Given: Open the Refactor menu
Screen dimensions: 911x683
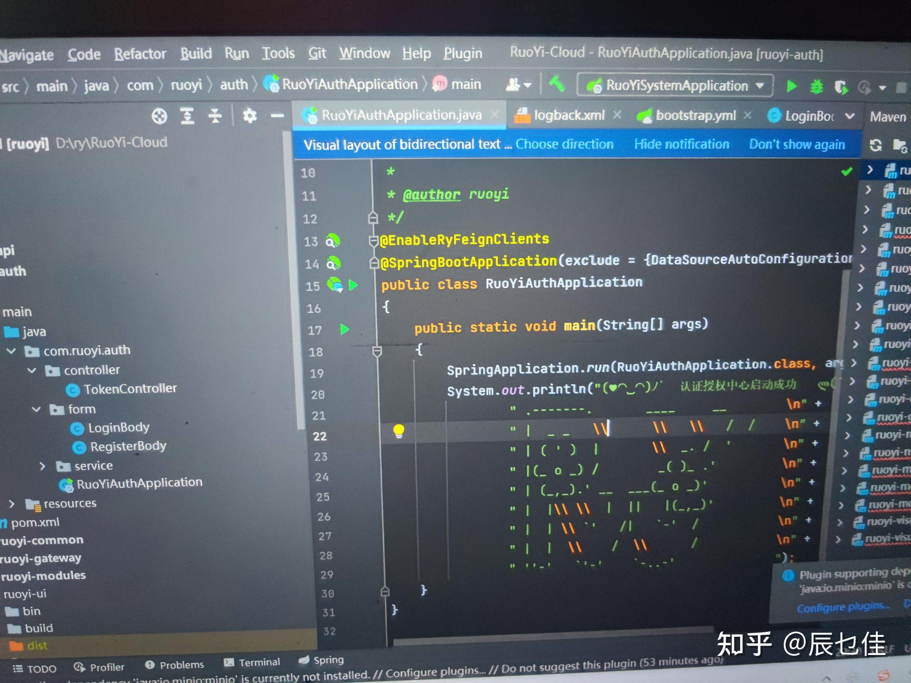Looking at the screenshot, I should (x=140, y=54).
